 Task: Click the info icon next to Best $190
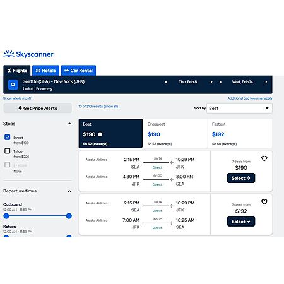click(100, 134)
